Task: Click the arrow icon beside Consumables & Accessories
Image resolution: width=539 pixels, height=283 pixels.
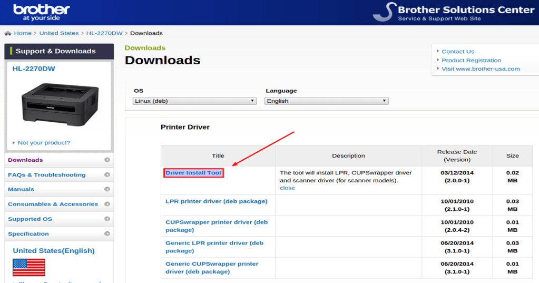Action: pos(107,204)
